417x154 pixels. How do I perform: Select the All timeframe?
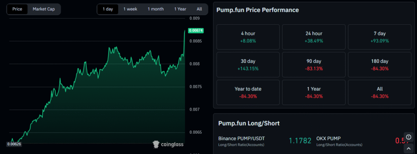pos(199,9)
